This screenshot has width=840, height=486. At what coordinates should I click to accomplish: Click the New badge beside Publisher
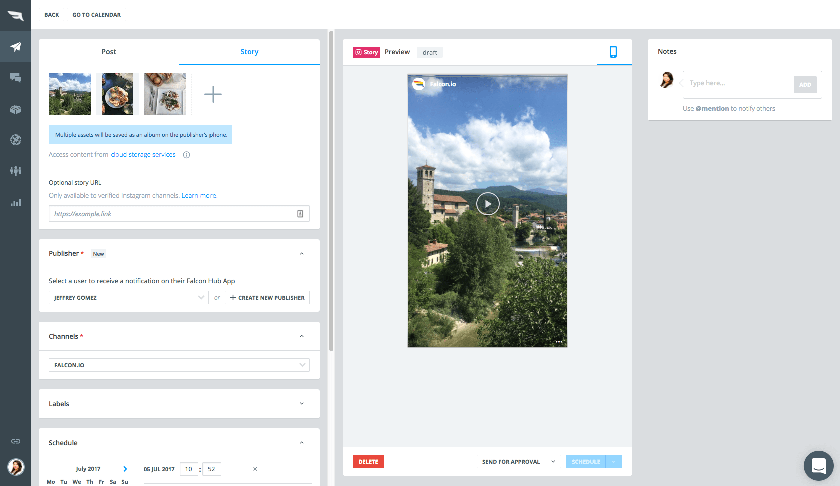coord(99,254)
